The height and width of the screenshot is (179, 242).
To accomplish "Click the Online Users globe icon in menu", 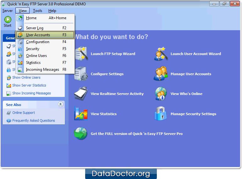I will 20,56.
